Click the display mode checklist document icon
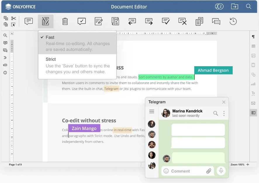259x183 pixels. pyautogui.click(x=115, y=21)
